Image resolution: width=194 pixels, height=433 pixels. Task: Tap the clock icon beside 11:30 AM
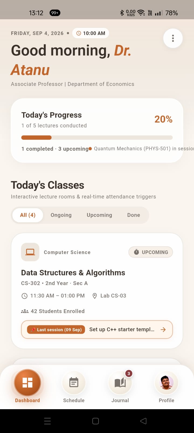pos(24,296)
